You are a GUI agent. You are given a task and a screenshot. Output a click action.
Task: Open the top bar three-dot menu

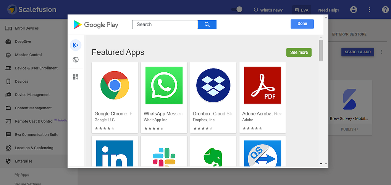(370, 10)
